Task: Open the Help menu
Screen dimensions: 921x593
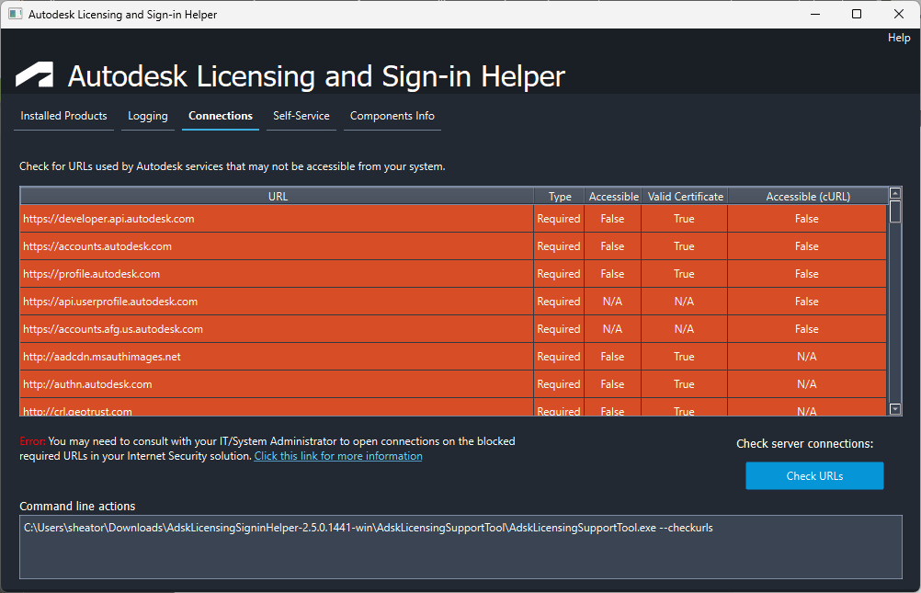Action: [x=899, y=38]
